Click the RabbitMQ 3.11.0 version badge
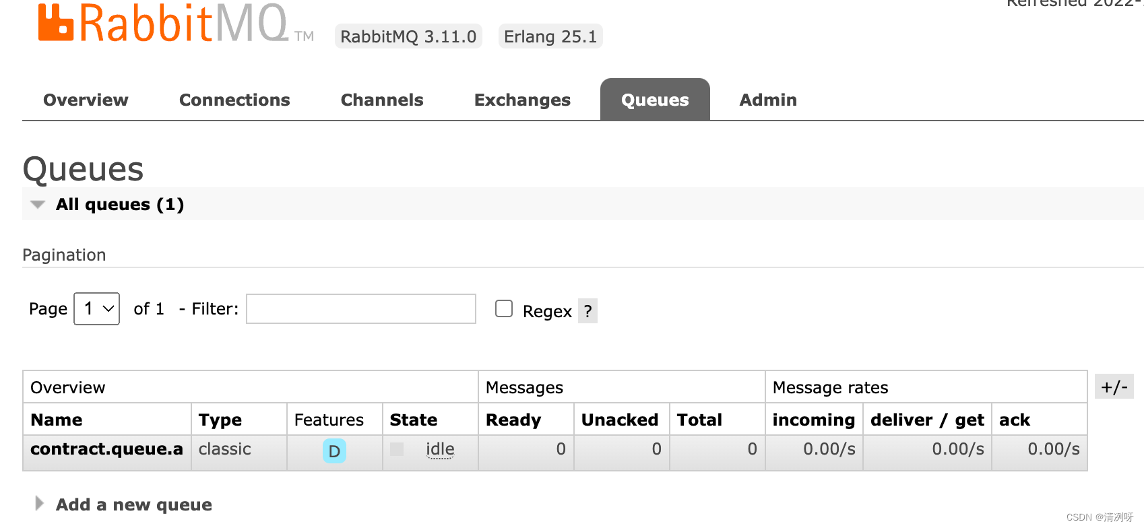1144x528 pixels. coord(408,36)
